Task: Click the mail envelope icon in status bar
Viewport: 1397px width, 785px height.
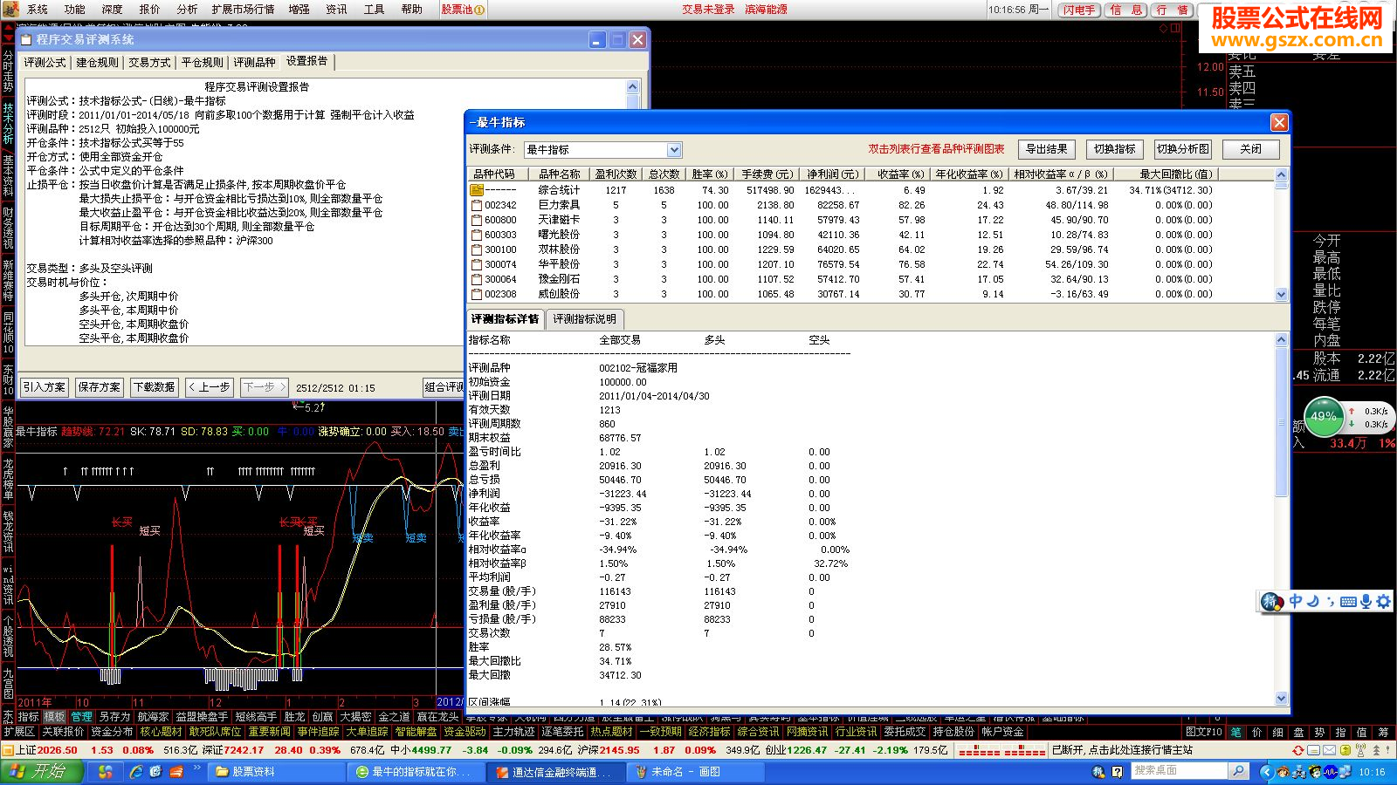Action: (1329, 750)
